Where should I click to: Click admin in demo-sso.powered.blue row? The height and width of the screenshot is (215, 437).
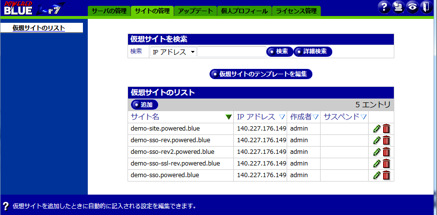click(x=299, y=175)
